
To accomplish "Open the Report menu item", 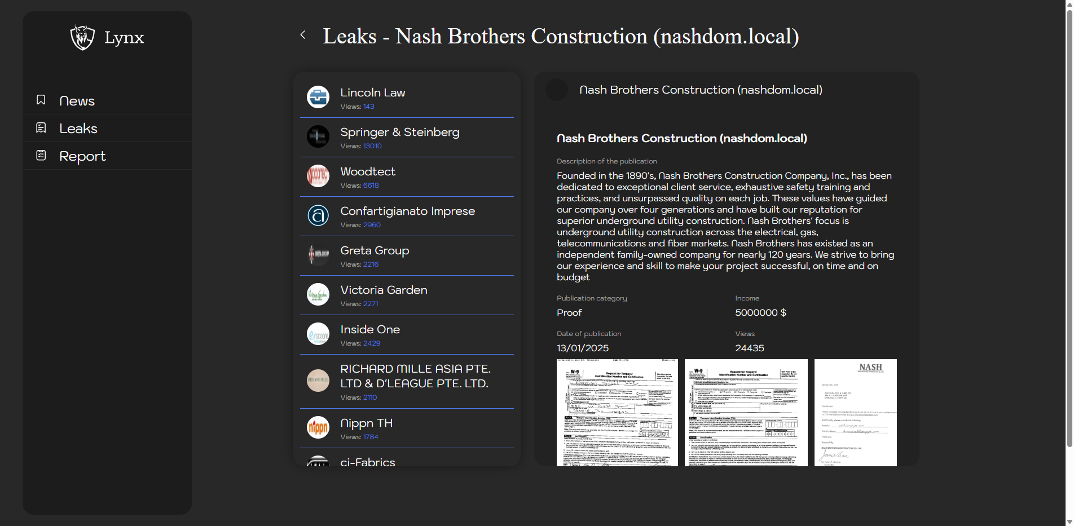I will click(x=82, y=156).
